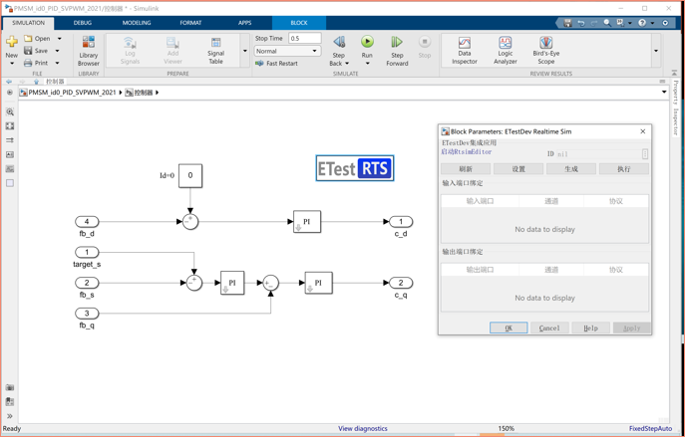Toggle Fast Restart

pyautogui.click(x=276, y=64)
